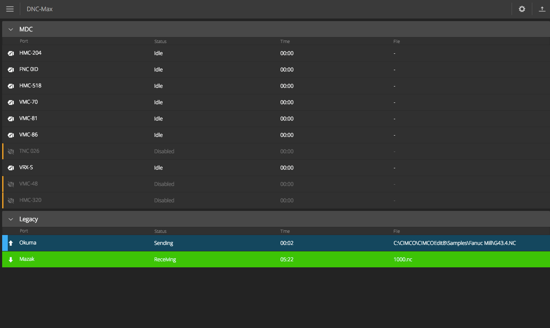Toggle the VRX-S enabled port icon
Screen dimensions: 550x328
pyautogui.click(x=11, y=168)
